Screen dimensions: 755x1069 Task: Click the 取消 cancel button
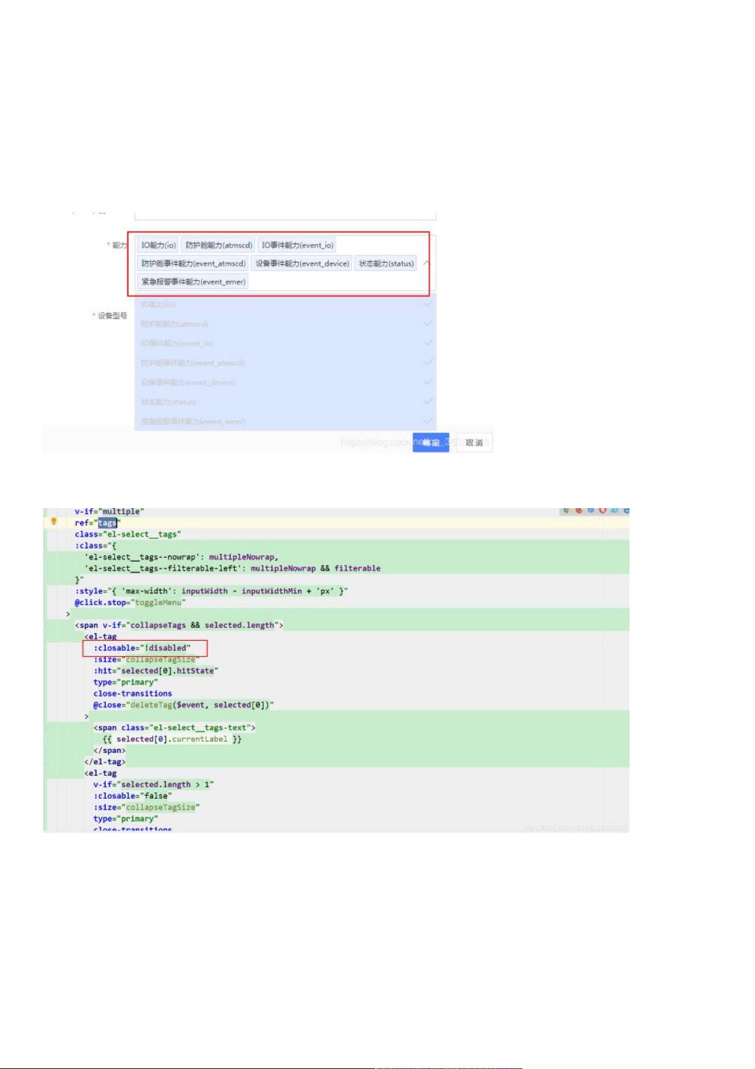474,442
